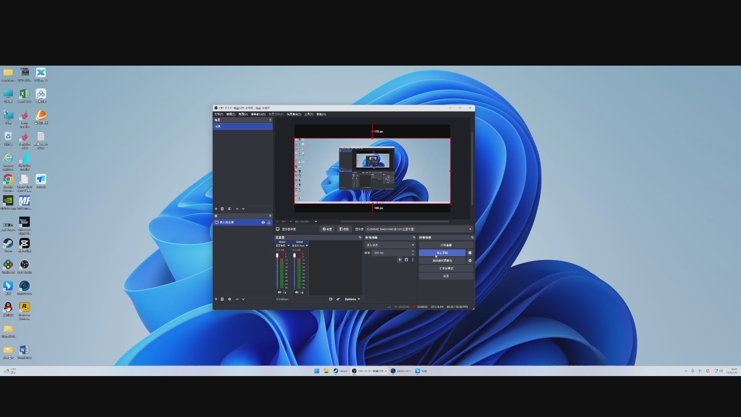Image resolution: width=741 pixels, height=417 pixels.
Task: Toggle visibility eye of 显示器采集 source
Action: click(263, 222)
